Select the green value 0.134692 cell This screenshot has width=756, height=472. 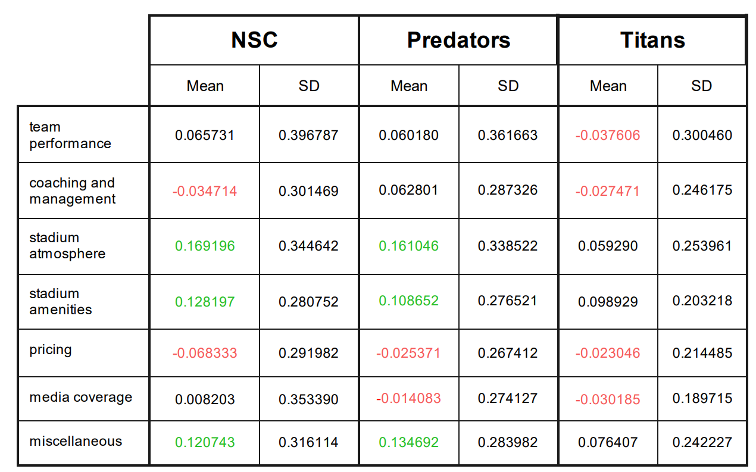point(409,442)
